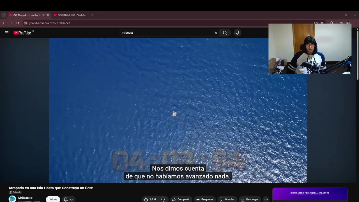Click the magnifier search button

click(x=225, y=33)
